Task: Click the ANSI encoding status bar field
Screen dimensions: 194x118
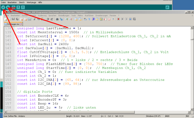Action: click(x=175, y=116)
